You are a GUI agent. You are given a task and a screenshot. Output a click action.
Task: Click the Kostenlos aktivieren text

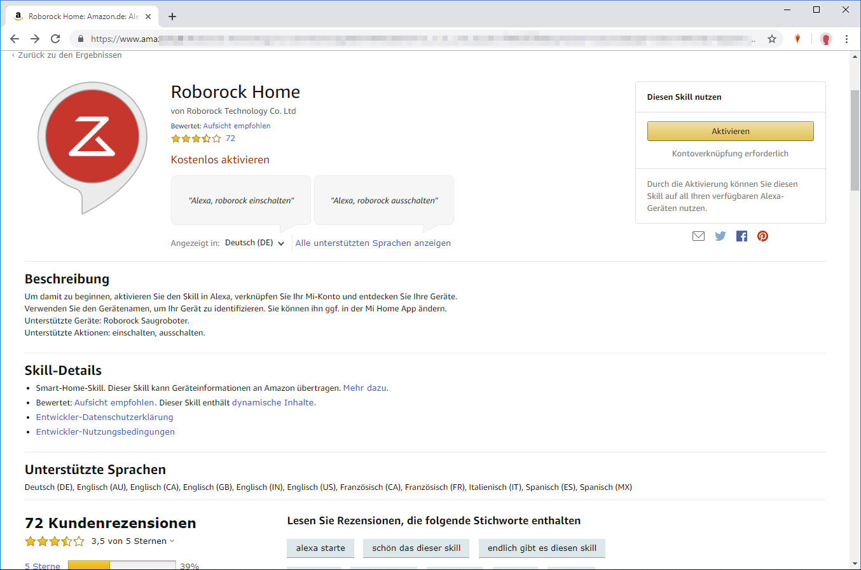coord(220,159)
